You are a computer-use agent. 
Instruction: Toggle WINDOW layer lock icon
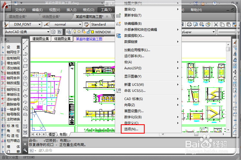click(88, 32)
